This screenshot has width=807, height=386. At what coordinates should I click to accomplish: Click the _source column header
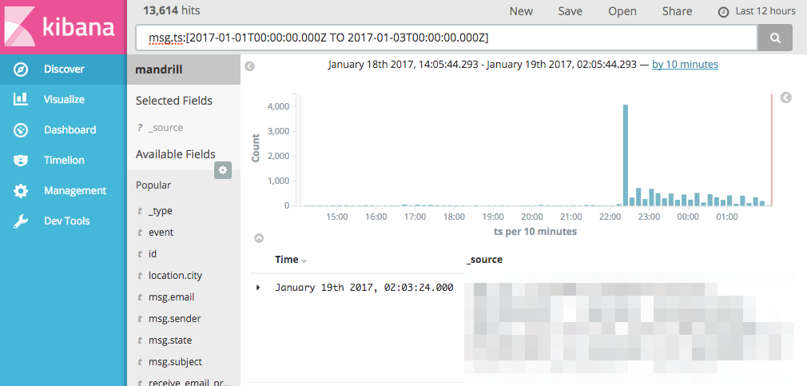(484, 260)
